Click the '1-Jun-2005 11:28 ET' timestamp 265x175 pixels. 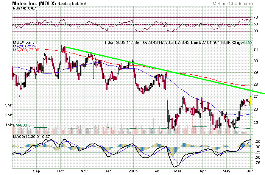pos(122,42)
